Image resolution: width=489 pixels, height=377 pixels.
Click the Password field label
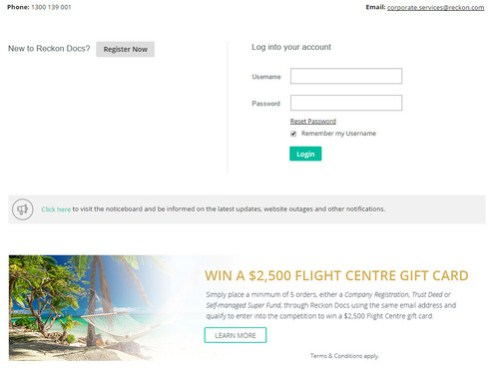265,104
